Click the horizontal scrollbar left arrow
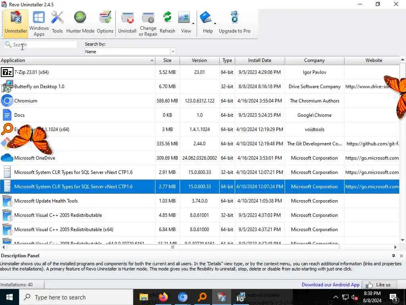This screenshot has width=406, height=305. click(3, 247)
